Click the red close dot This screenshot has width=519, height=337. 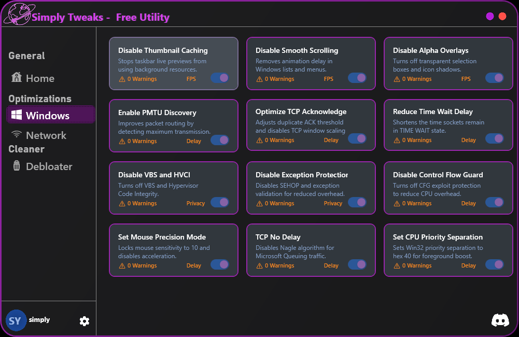coord(502,16)
